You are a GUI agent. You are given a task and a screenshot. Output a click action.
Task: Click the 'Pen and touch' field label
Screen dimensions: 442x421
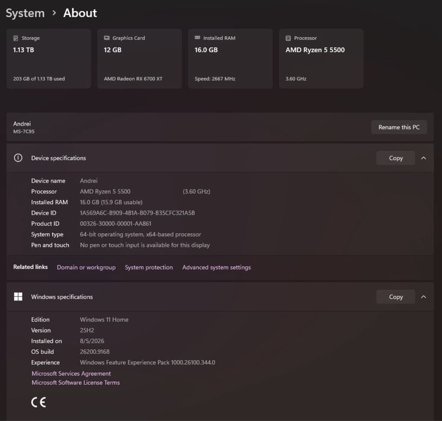[x=50, y=245]
